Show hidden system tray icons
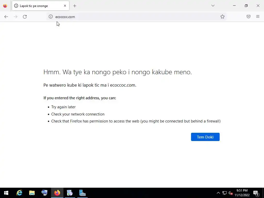 (218, 193)
